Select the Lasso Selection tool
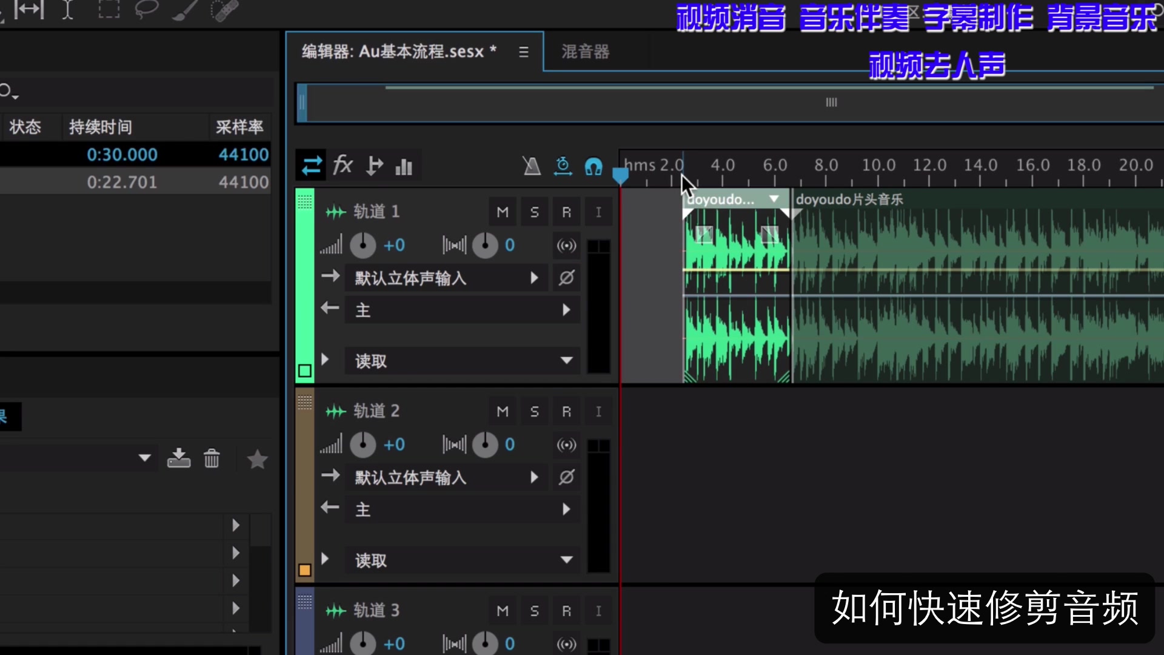The image size is (1164, 655). (147, 10)
